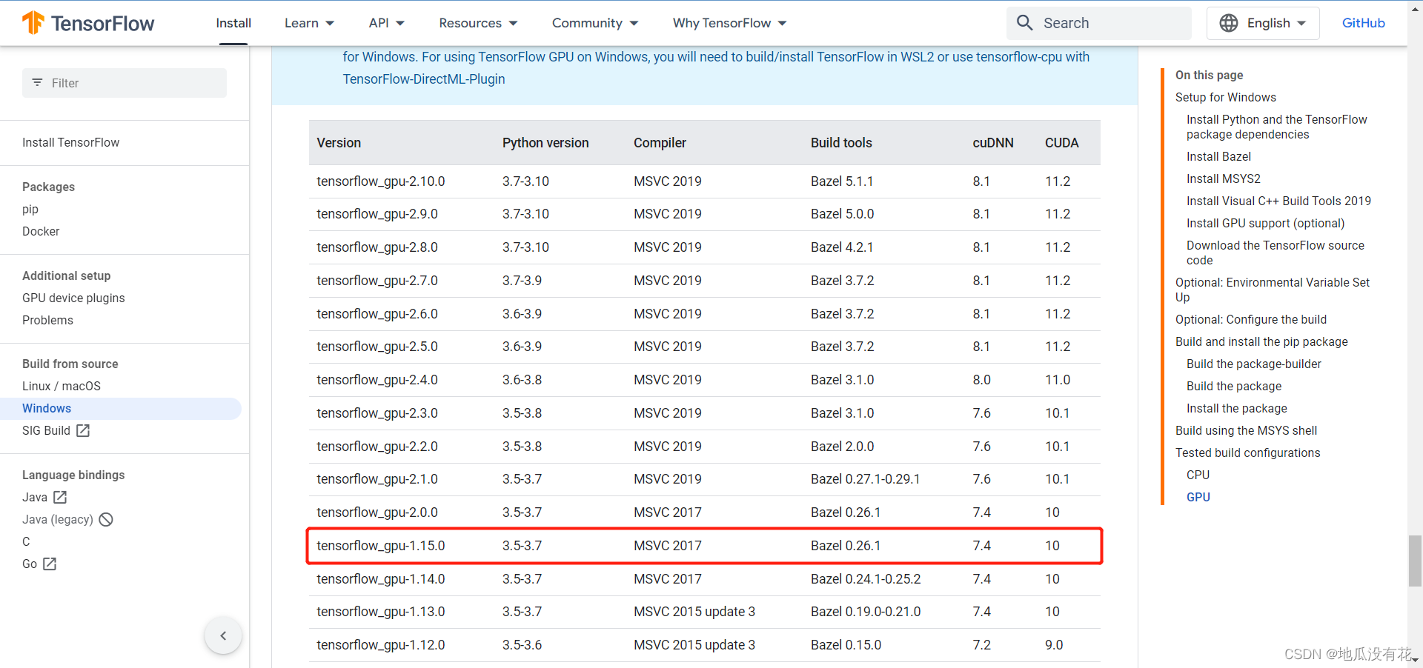The height and width of the screenshot is (668, 1423).
Task: Open the Problems page
Action: [47, 320]
